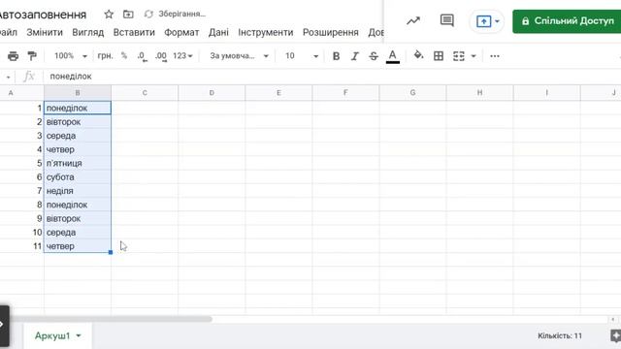
Task: Open the borders tool
Action: point(439,56)
